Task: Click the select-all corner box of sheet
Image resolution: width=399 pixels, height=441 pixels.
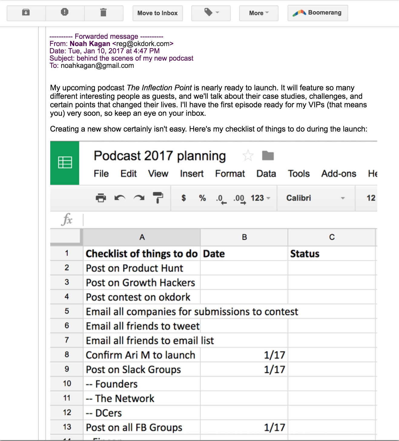Action: 66,237
